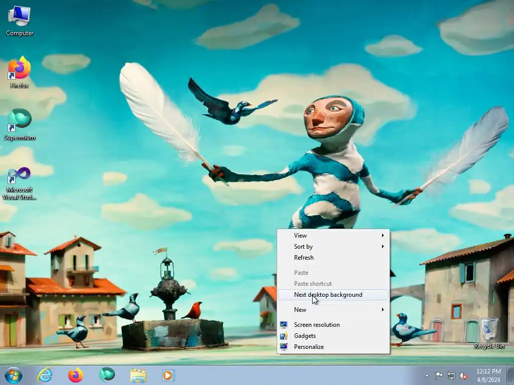Open Gadgets from the context menu
The image size is (514, 385).
333,336
